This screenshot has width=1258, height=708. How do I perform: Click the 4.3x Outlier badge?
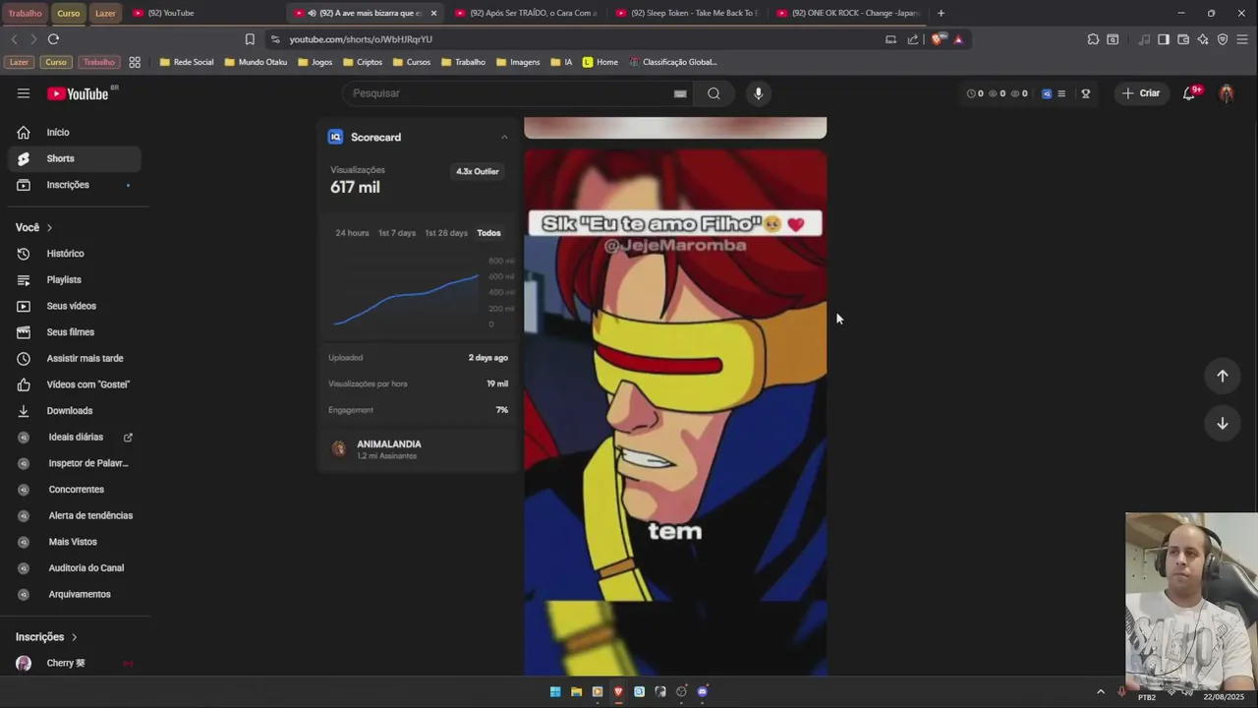coord(478,171)
